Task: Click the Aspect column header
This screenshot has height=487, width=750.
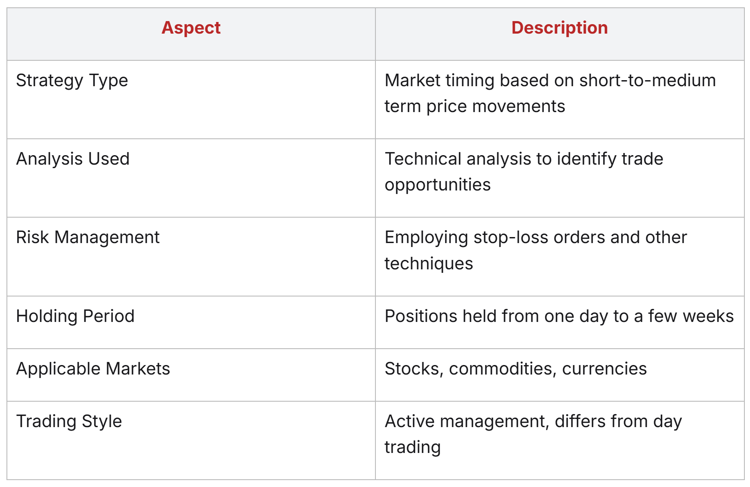Action: (191, 28)
